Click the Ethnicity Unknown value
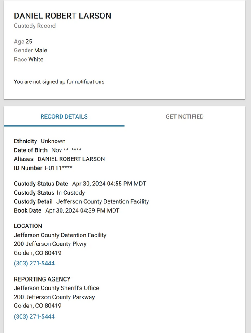Image resolution: width=251 pixels, height=333 pixels. (53, 141)
